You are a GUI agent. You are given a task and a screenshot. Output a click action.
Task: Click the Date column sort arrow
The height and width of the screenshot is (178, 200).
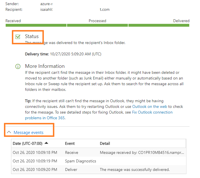click(46, 143)
